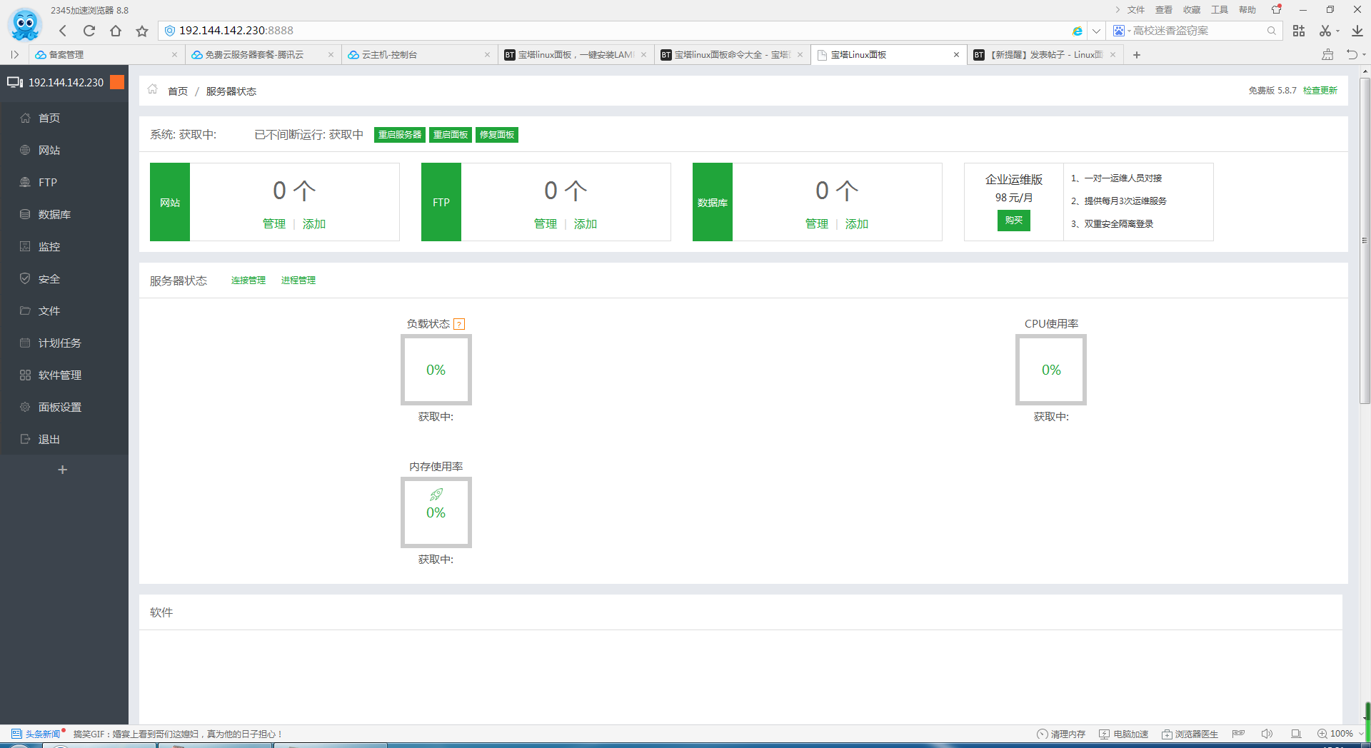Image resolution: width=1371 pixels, height=748 pixels.
Task: Click the load status help question icon
Action: tap(459, 324)
